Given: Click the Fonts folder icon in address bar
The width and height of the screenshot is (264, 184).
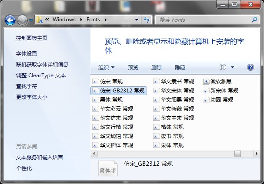Looking at the screenshot, I should (40, 20).
